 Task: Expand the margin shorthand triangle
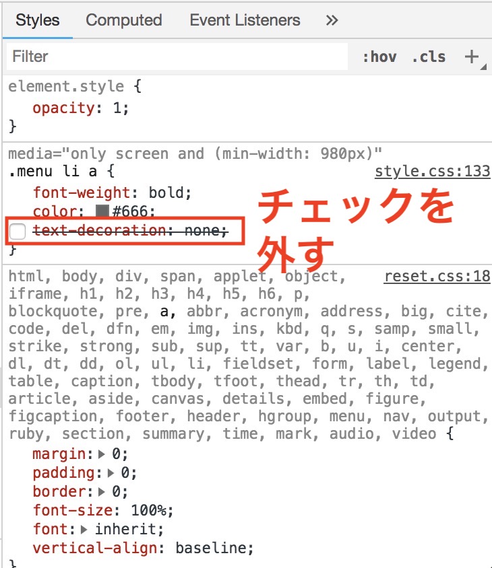point(102,454)
